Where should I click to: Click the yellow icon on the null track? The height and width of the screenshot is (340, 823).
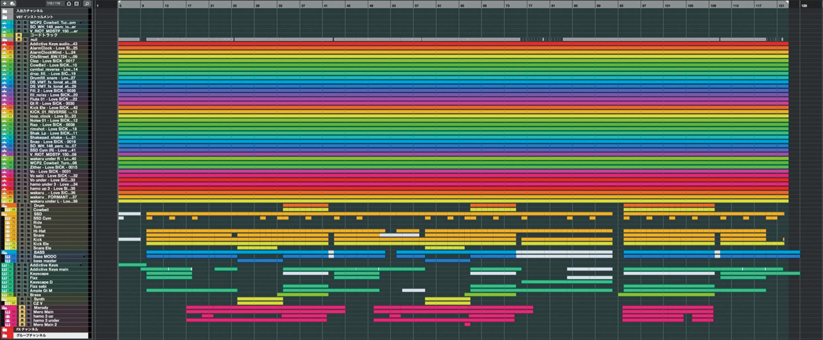(18, 40)
